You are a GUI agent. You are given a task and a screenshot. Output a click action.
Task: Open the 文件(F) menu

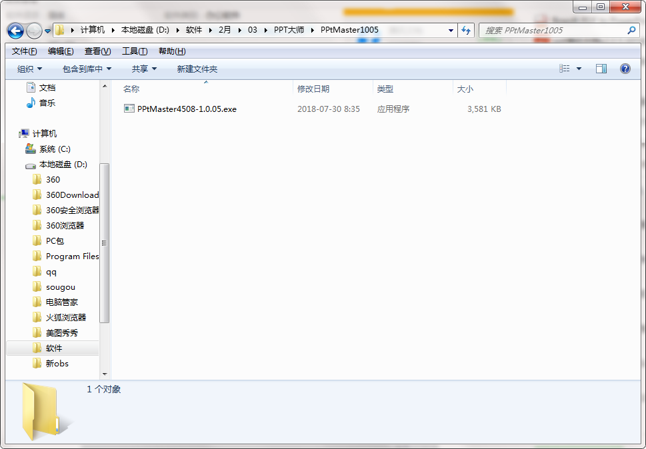click(24, 51)
